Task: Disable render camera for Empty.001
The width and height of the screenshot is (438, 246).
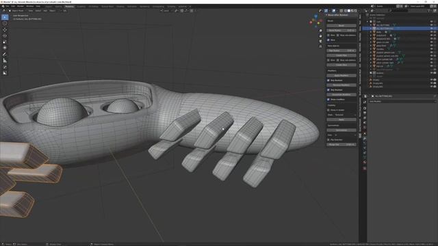Action: (435, 83)
